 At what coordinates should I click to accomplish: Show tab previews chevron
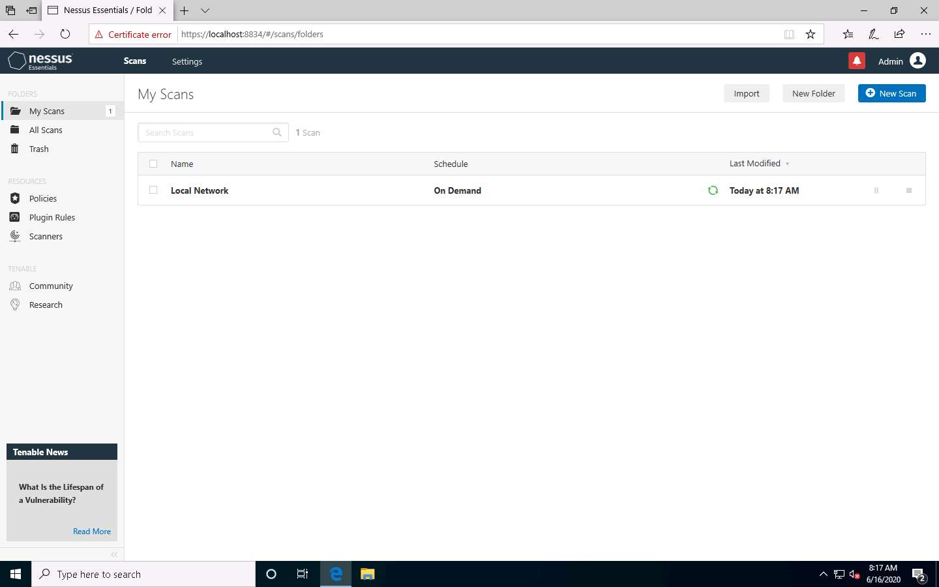click(205, 10)
